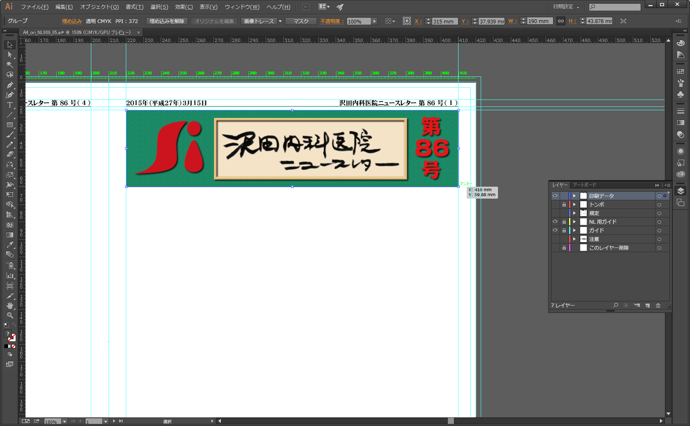Select the Selection tool arrow
Screen dimensions: 690x426
point(10,44)
